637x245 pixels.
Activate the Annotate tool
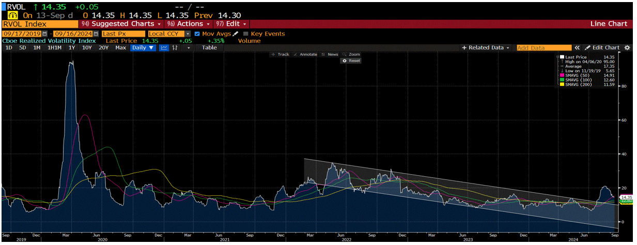click(305, 54)
